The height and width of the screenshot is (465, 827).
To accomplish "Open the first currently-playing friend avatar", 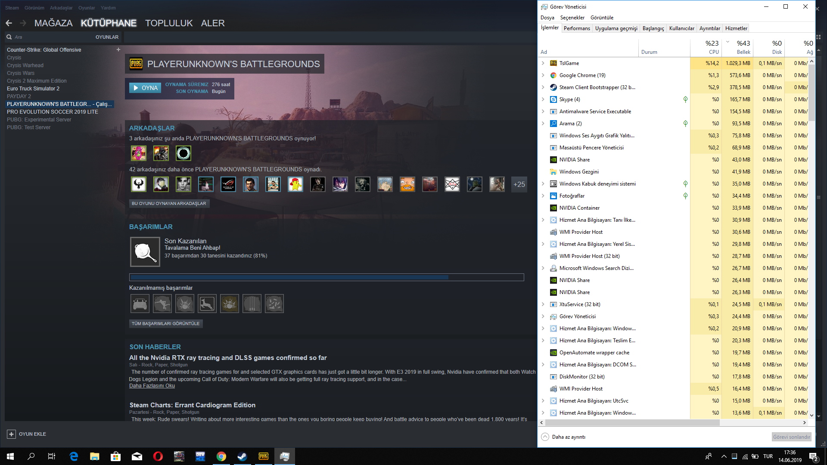I will [139, 153].
